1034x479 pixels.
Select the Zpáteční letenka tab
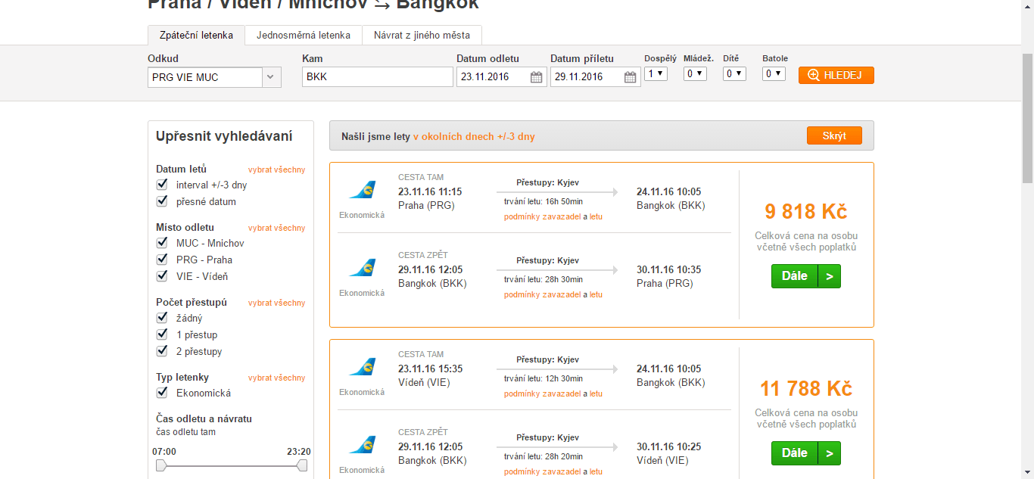[196, 36]
